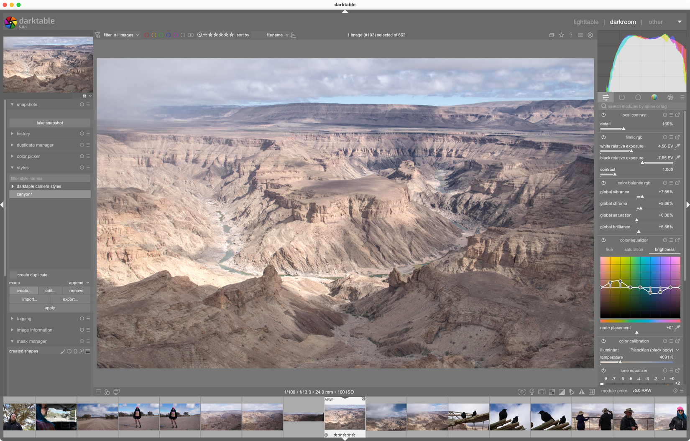The width and height of the screenshot is (690, 441).
Task: Check the create duplicate option
Action: (x=13, y=275)
